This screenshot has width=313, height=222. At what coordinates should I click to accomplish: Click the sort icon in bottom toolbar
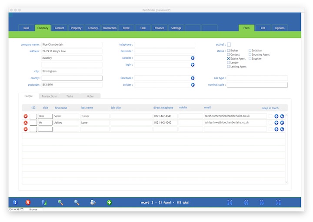44,202
